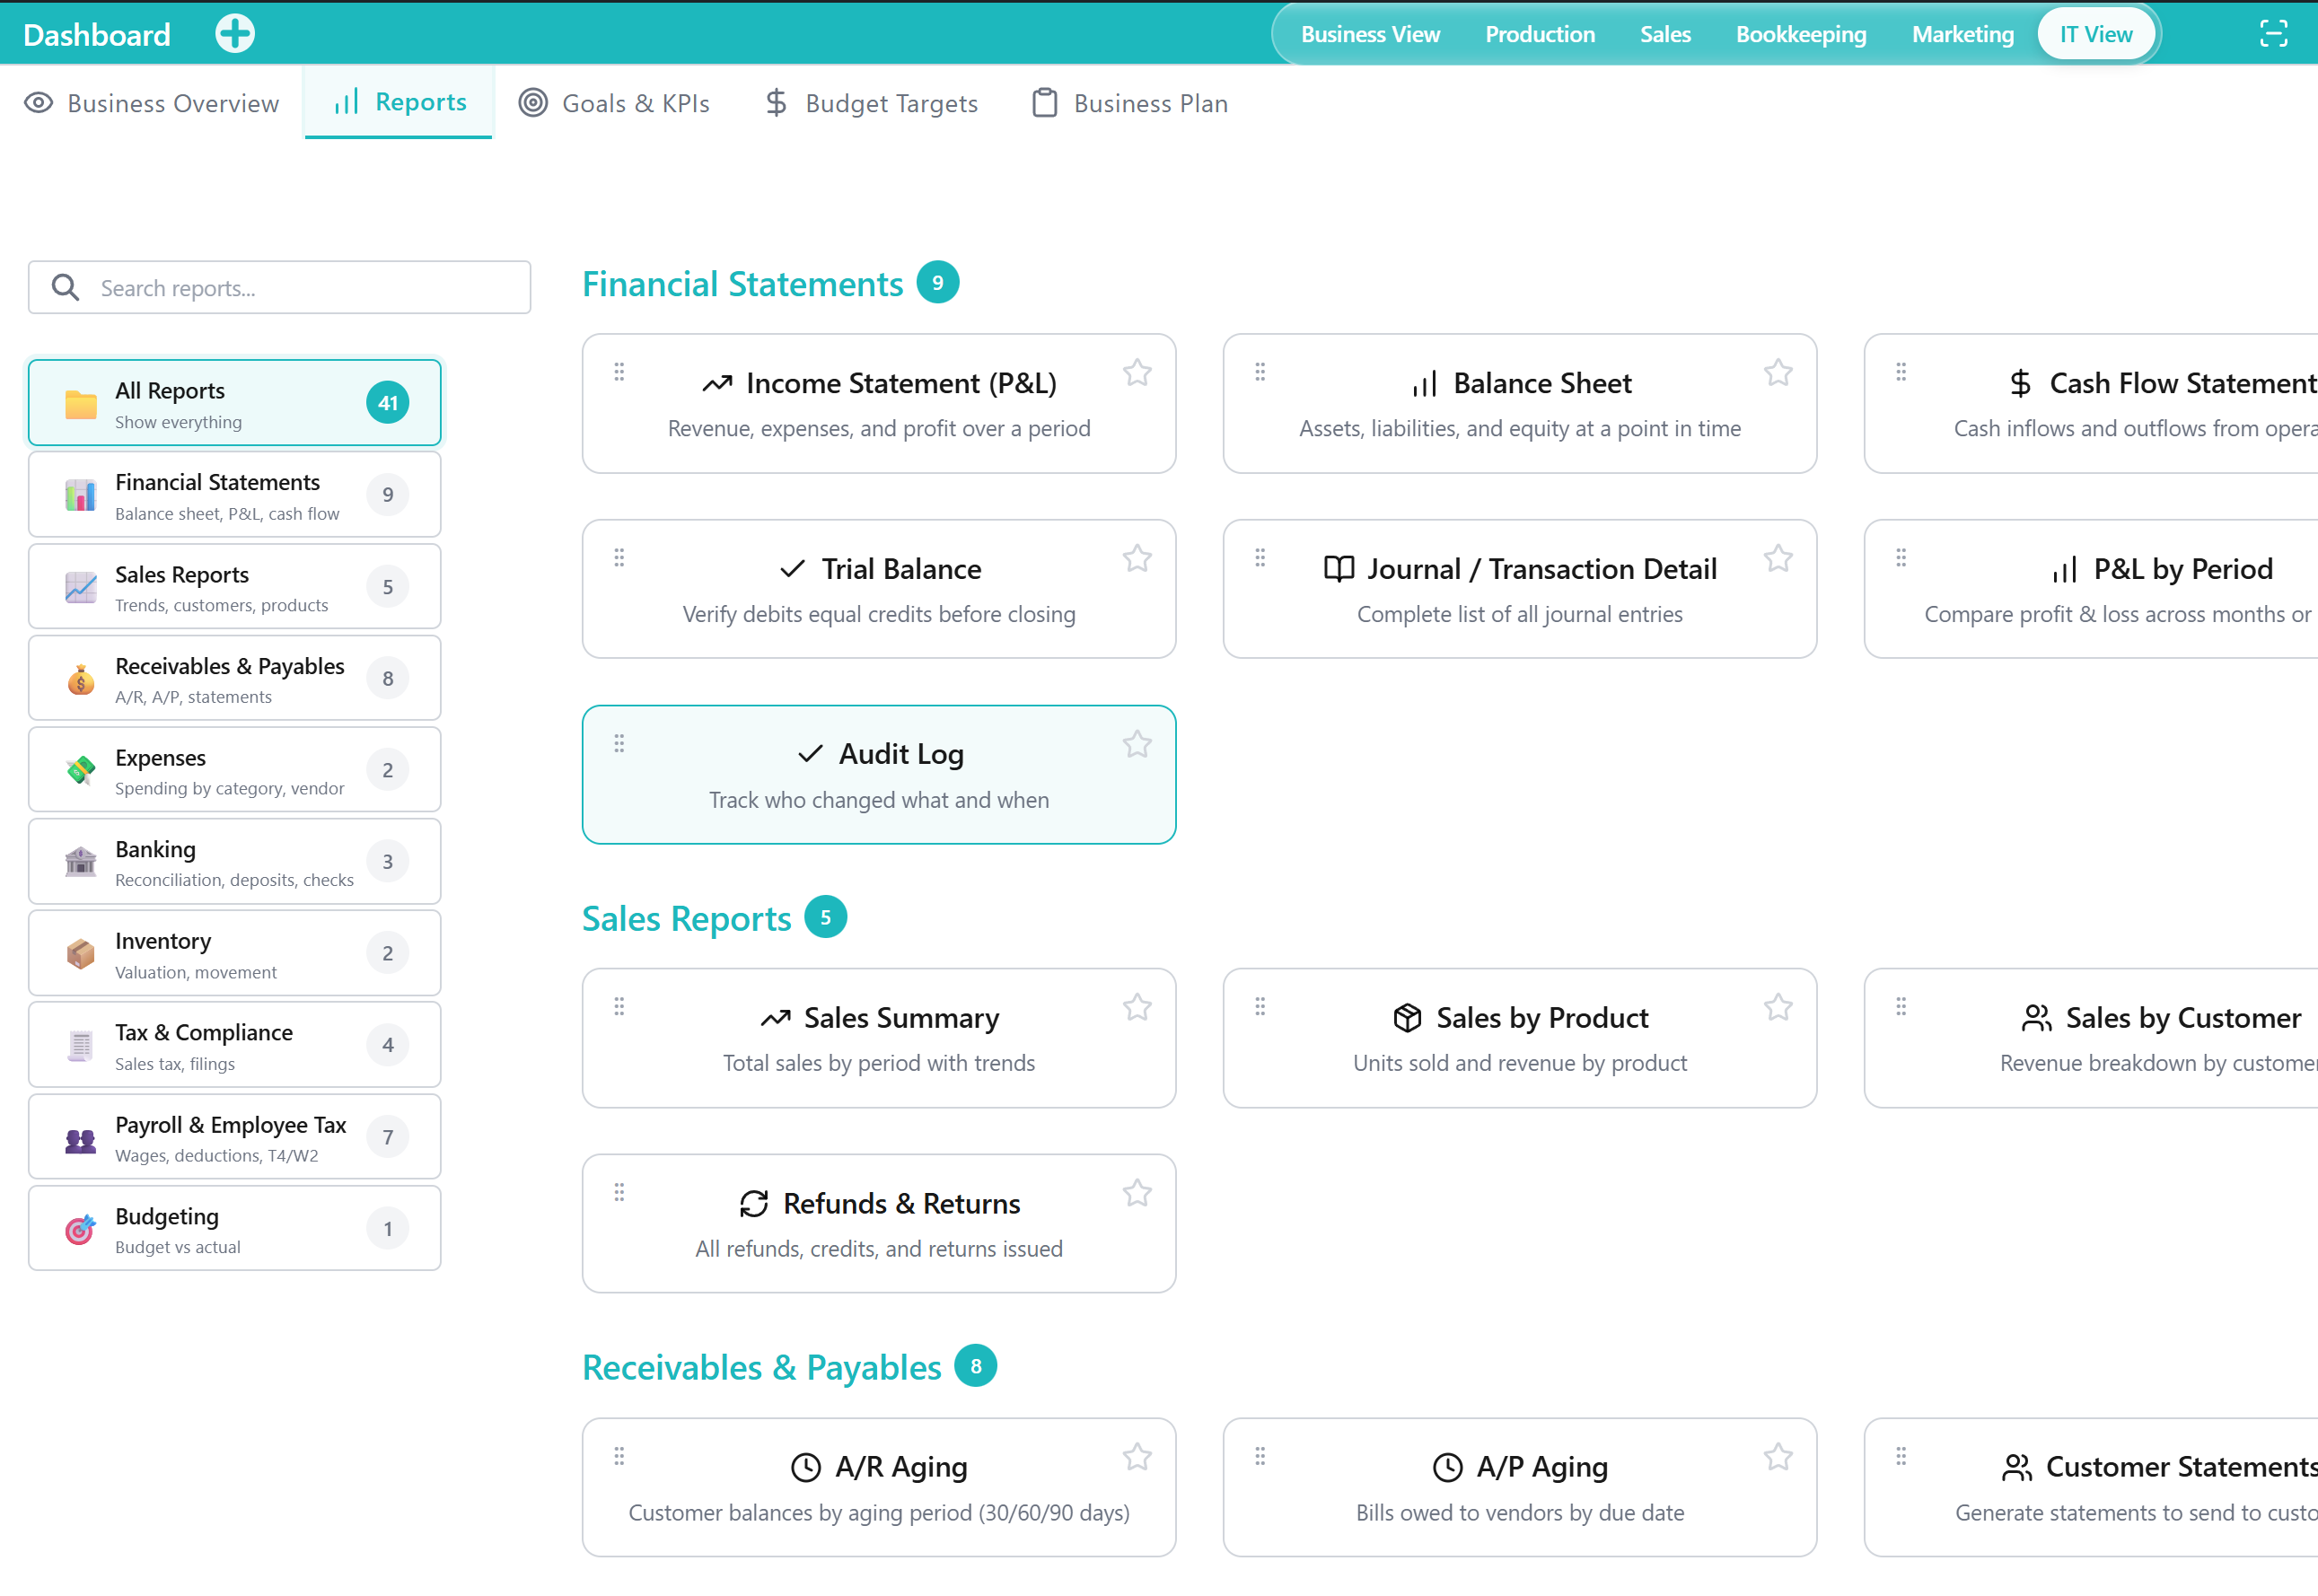Grab the drag handle on Income Statement card
The width and height of the screenshot is (2318, 1596).
point(619,372)
